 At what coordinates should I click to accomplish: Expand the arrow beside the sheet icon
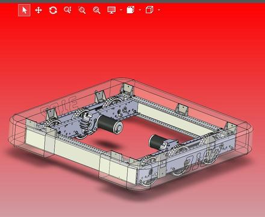[x=140, y=10]
